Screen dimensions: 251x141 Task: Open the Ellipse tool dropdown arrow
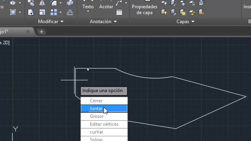[x=20, y=3]
